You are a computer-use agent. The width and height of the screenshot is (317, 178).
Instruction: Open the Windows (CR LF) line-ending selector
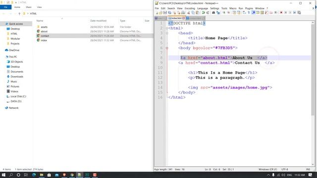click(267, 169)
